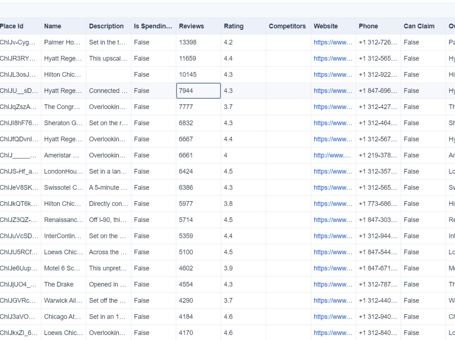The image size is (455, 340).
Task: Select the 3.9 rating cell
Action: click(x=243, y=268)
